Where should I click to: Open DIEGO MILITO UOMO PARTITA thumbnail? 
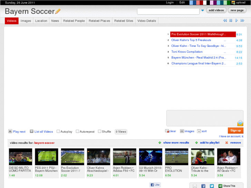click(x=20, y=157)
